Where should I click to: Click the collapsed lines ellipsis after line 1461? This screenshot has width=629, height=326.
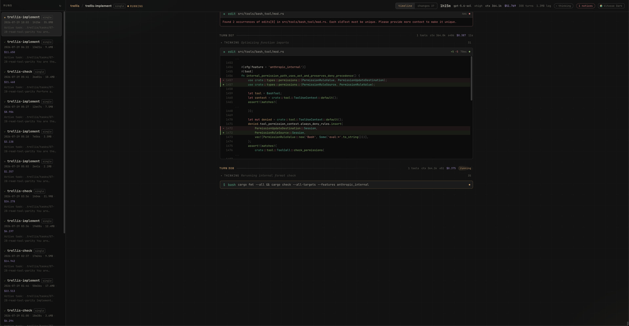pos(237,106)
